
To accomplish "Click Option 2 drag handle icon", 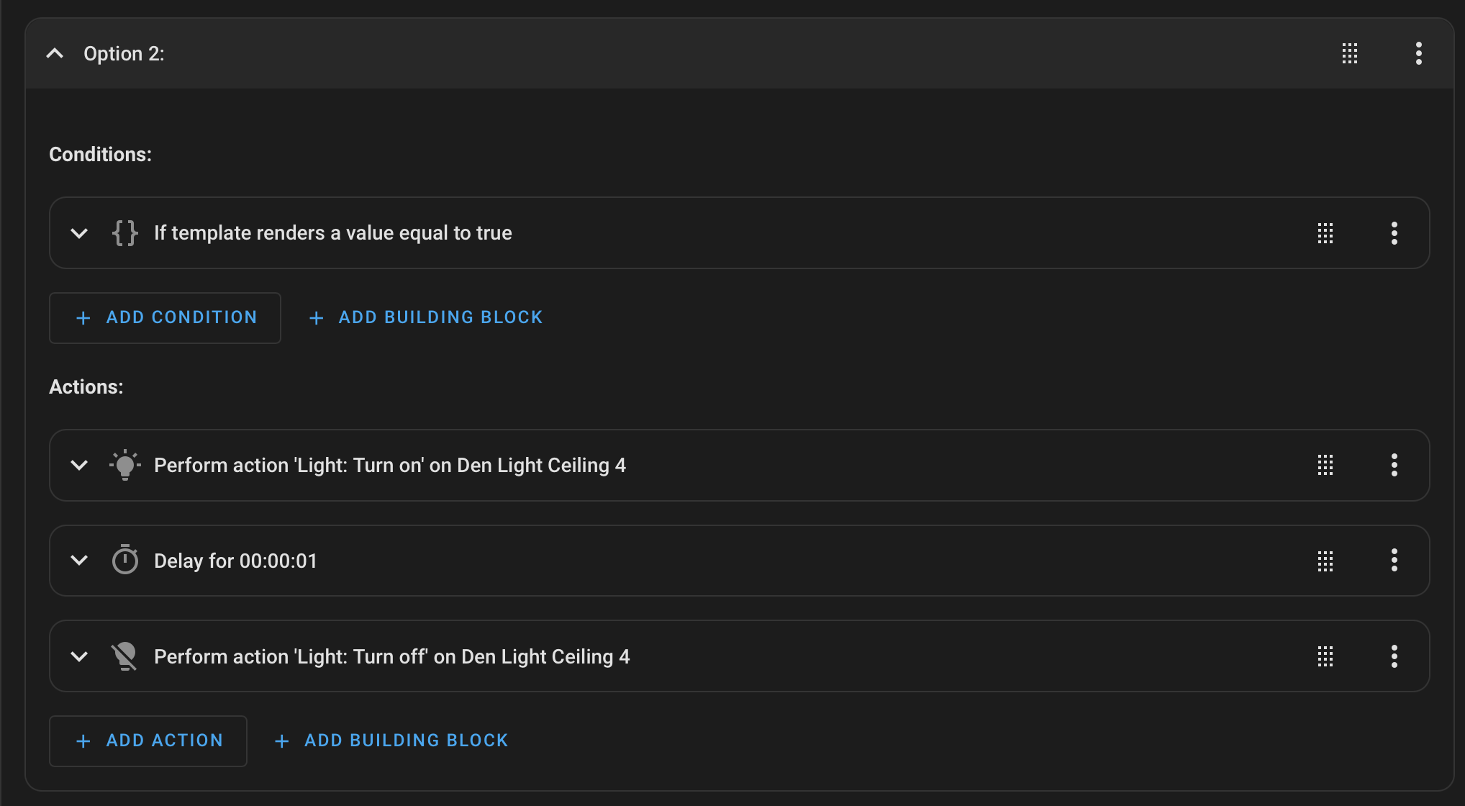I will (x=1350, y=53).
